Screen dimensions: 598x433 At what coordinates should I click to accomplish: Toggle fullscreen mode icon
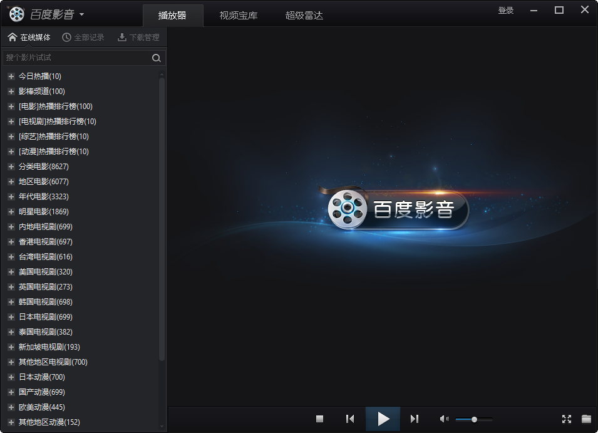click(x=567, y=419)
